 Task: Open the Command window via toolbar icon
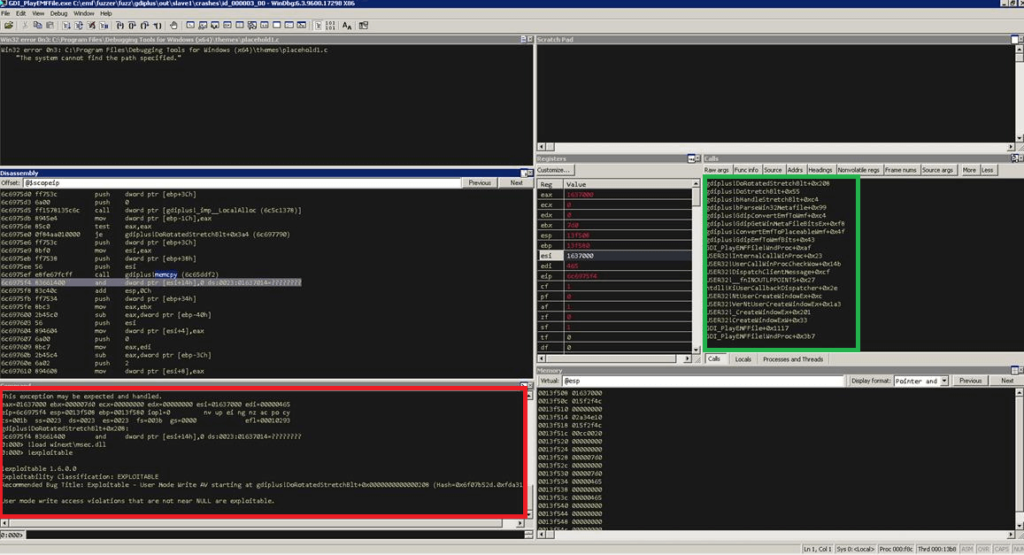coord(190,26)
